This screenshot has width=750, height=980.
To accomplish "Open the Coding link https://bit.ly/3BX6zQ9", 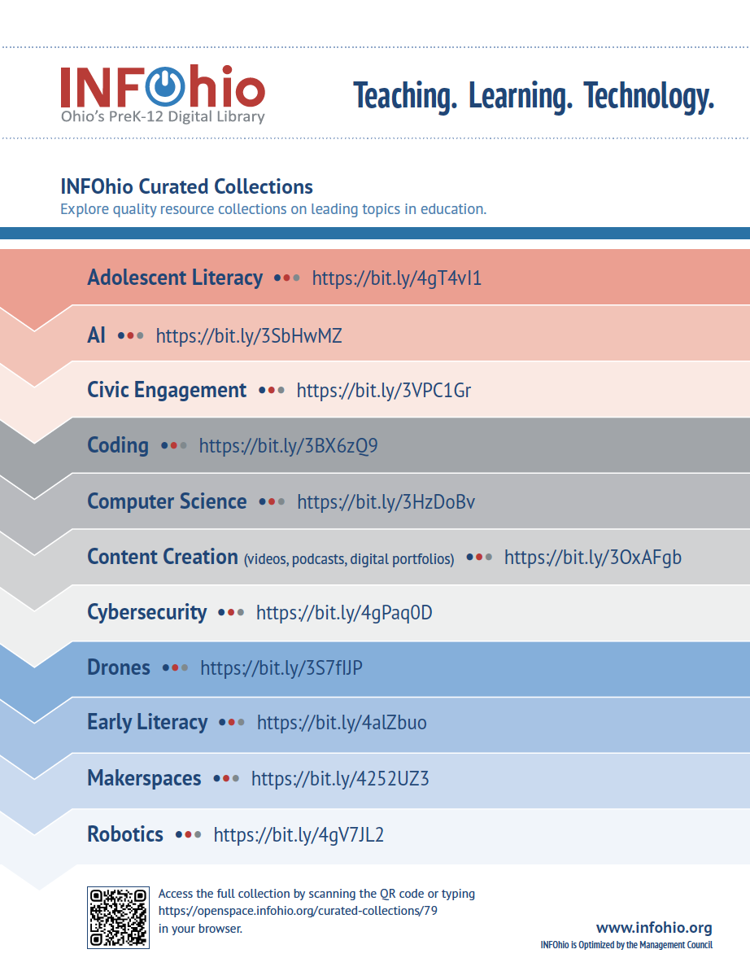I will [288, 446].
